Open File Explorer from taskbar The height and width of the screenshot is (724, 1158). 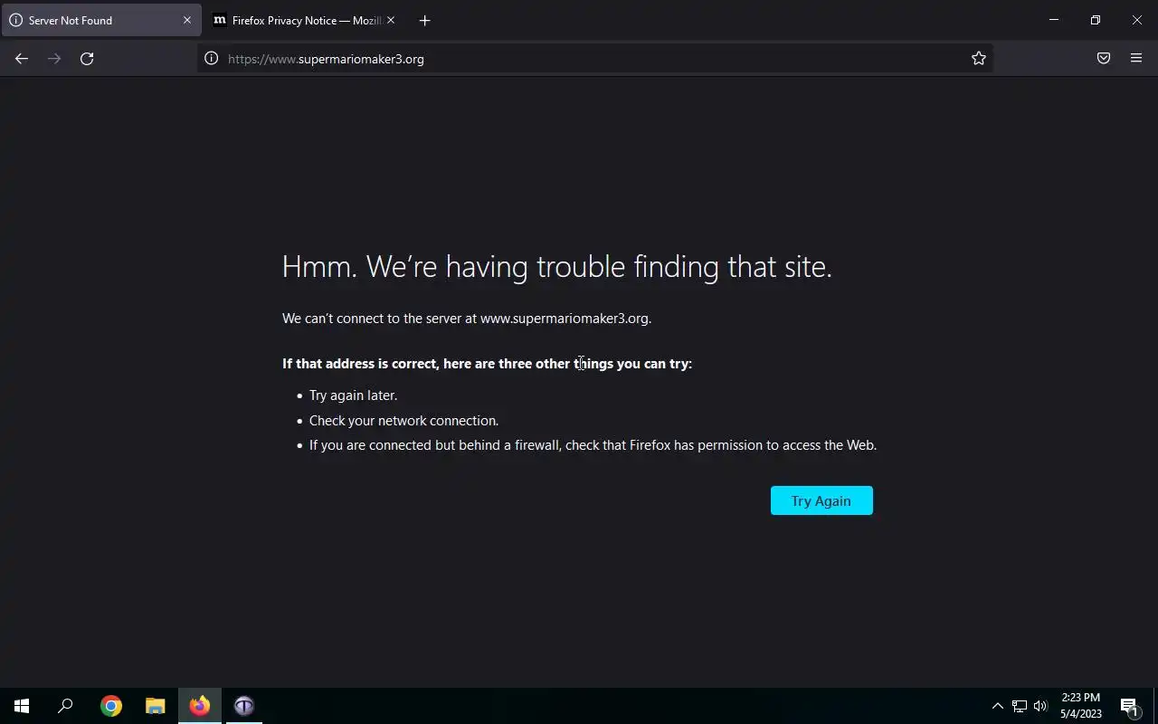pos(156,706)
